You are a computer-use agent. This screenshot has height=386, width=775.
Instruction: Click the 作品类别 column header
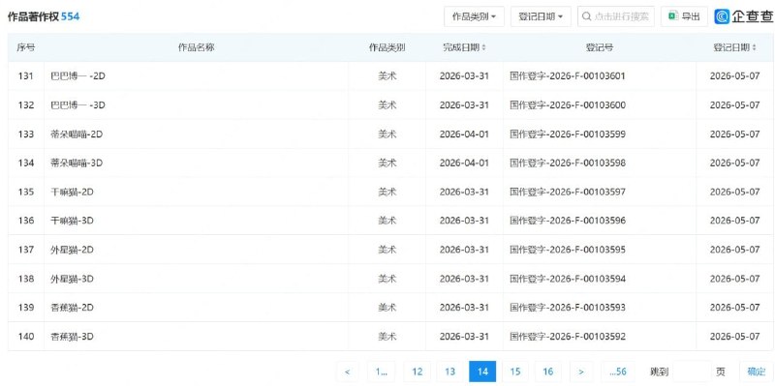(387, 47)
